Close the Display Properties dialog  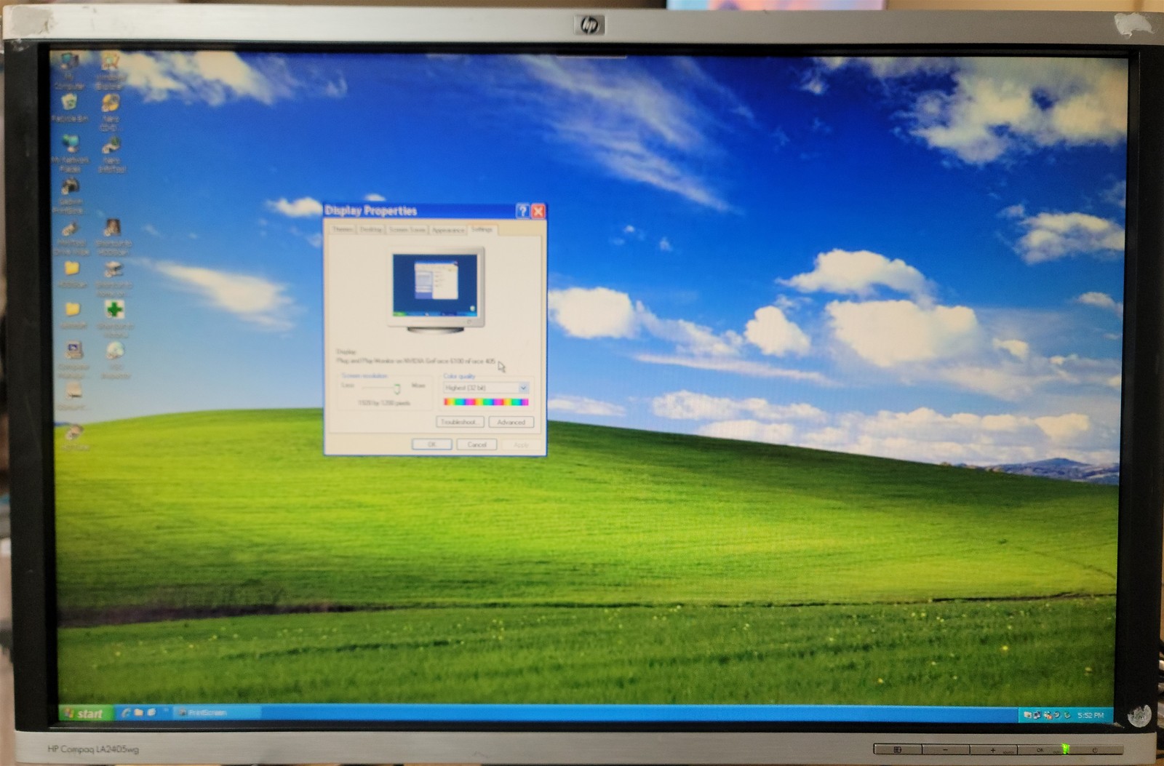click(538, 211)
